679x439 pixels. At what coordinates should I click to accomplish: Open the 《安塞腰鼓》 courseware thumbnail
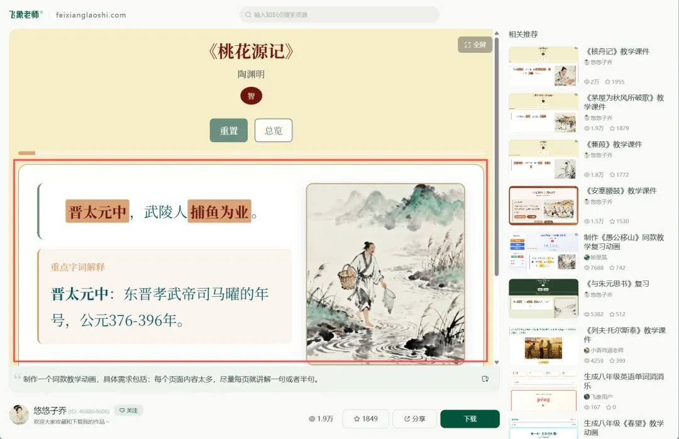coord(543,206)
